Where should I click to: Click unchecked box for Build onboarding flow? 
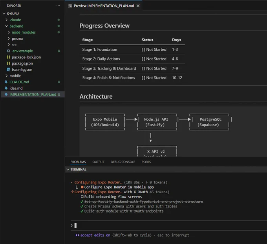(82, 196)
